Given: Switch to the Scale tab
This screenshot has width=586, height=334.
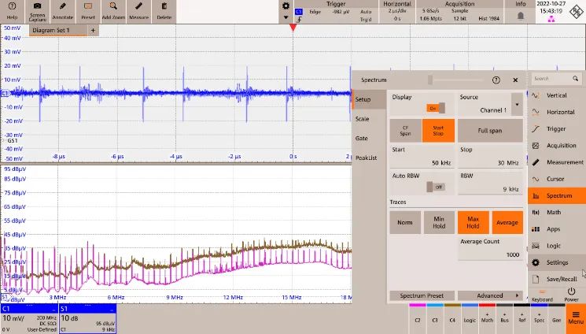Looking at the screenshot, I should pos(362,119).
